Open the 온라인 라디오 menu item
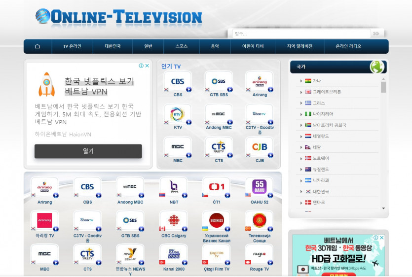412x277 pixels. pyautogui.click(x=348, y=46)
